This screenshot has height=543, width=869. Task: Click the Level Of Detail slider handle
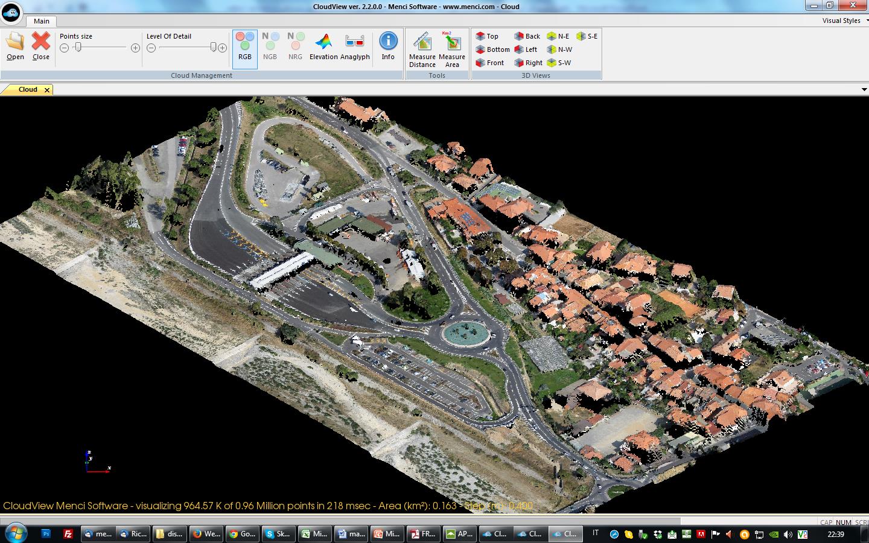click(x=213, y=47)
